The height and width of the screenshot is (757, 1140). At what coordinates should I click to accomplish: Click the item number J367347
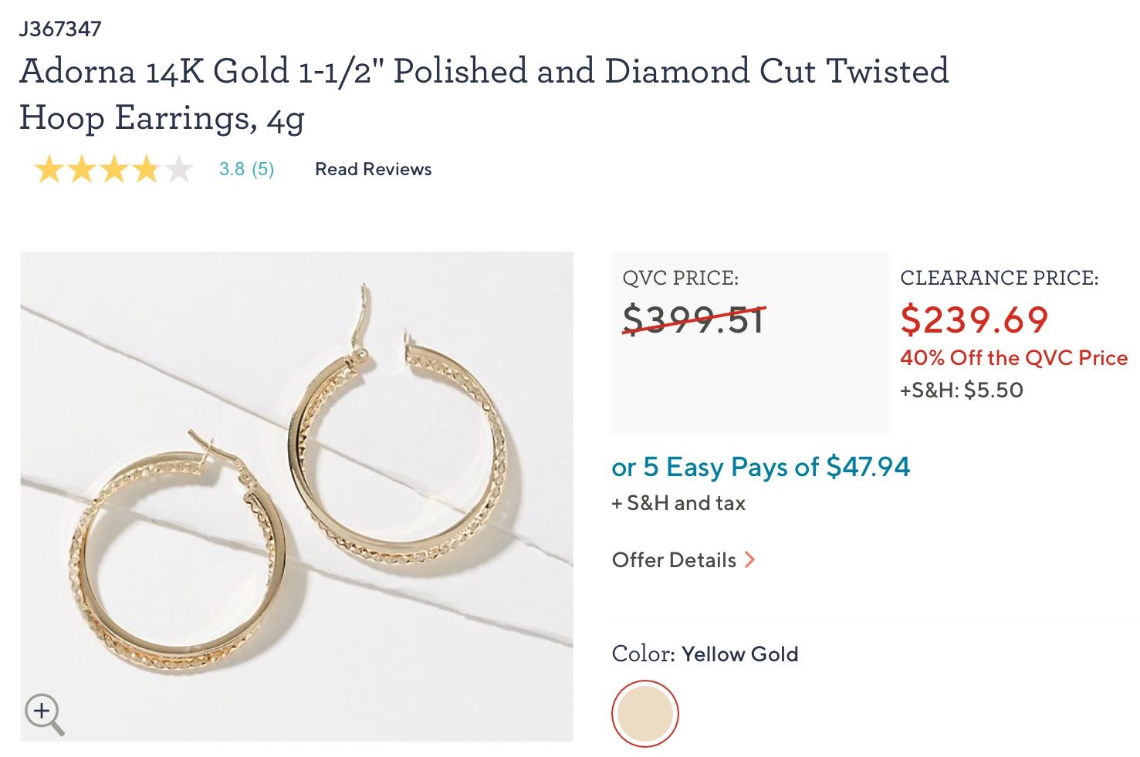(60, 29)
